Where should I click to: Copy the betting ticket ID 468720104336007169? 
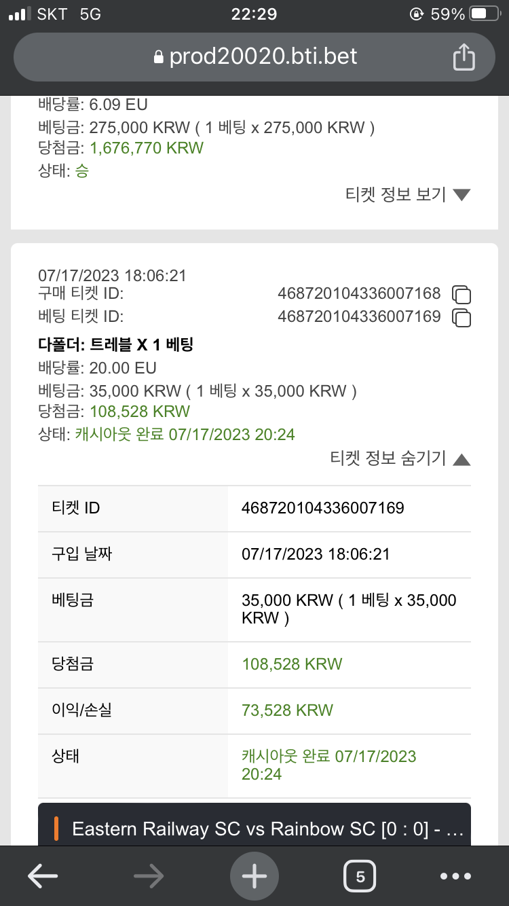[x=461, y=317]
